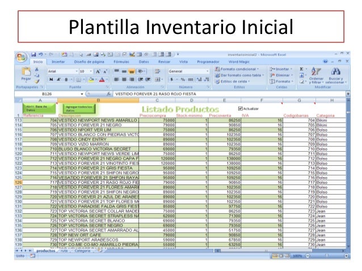Switch to Diseño de página tab

point(89,62)
